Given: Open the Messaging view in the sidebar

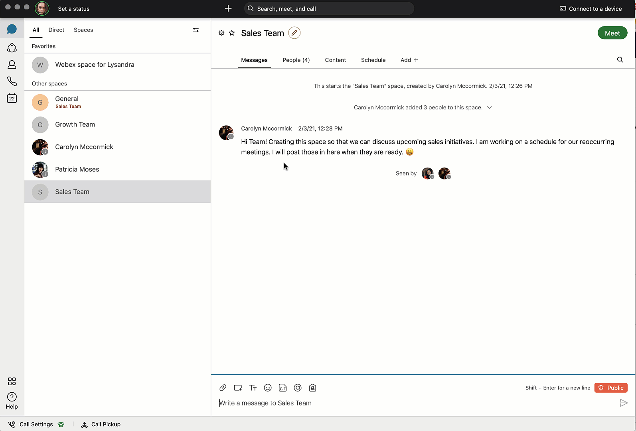Looking at the screenshot, I should click(12, 29).
